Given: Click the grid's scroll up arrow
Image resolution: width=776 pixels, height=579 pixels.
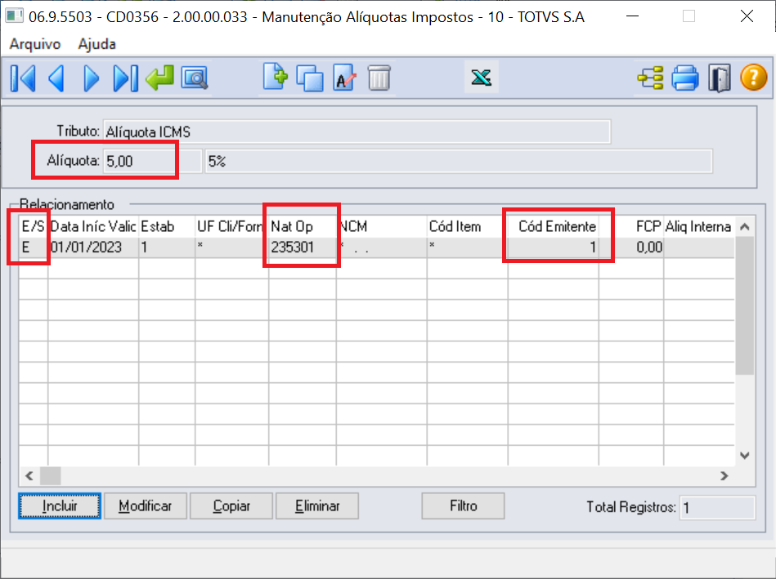Looking at the screenshot, I should [745, 227].
